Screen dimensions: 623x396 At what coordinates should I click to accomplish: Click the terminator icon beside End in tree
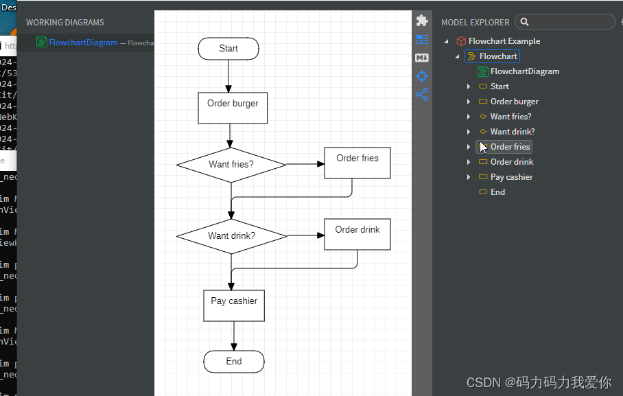[x=483, y=192]
